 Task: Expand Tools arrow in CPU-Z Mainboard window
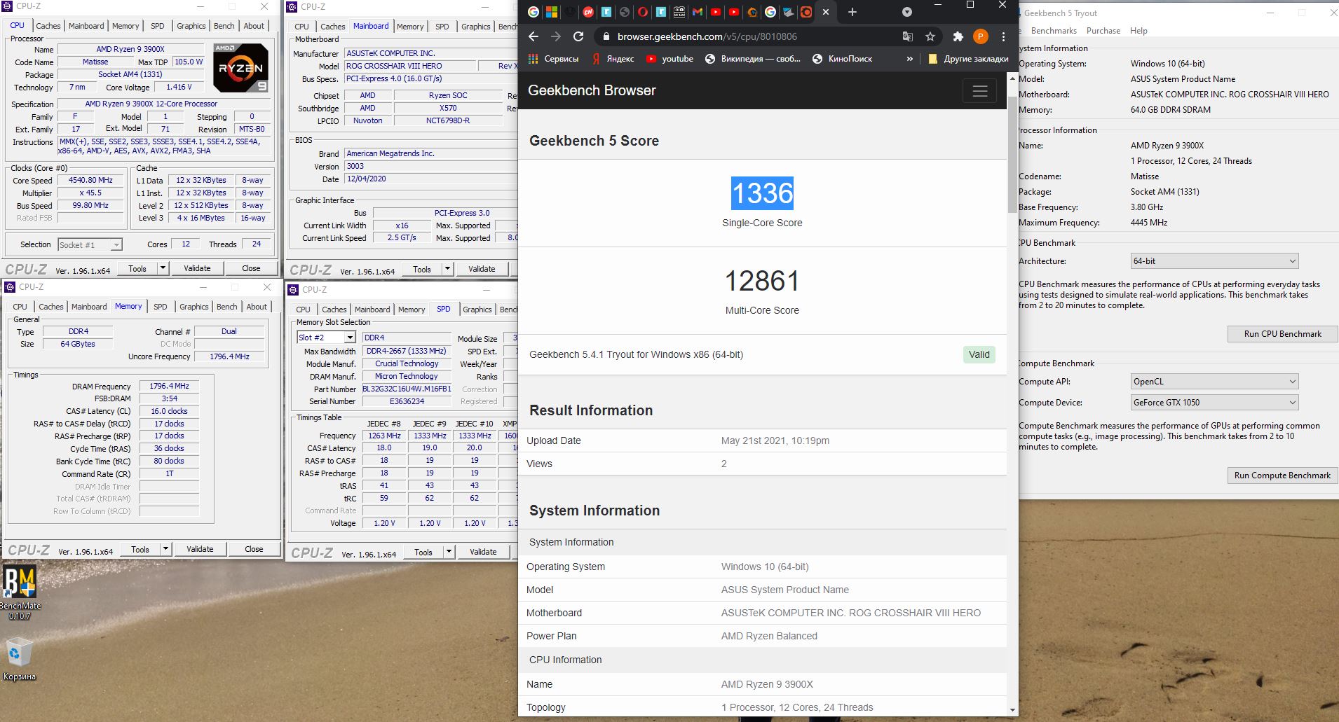click(x=447, y=269)
